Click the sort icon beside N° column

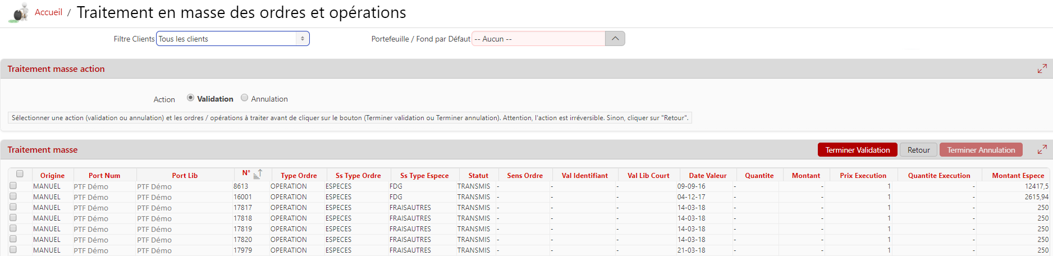coord(258,174)
